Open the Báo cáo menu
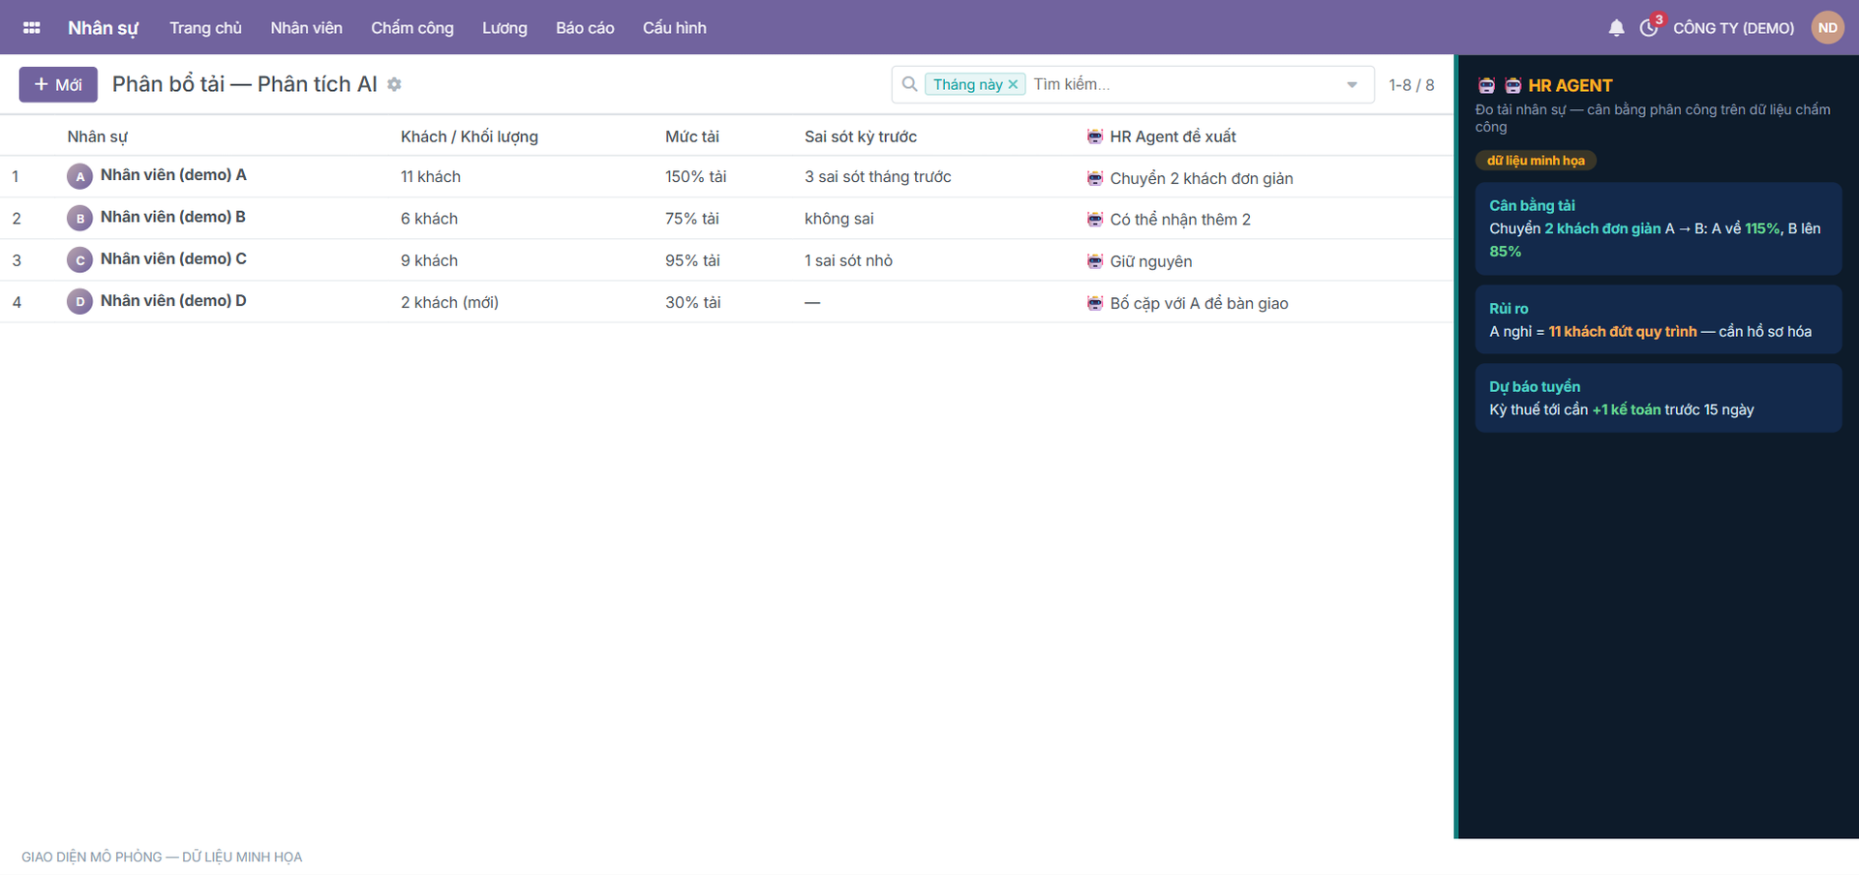The height and width of the screenshot is (875, 1859). coord(585,28)
